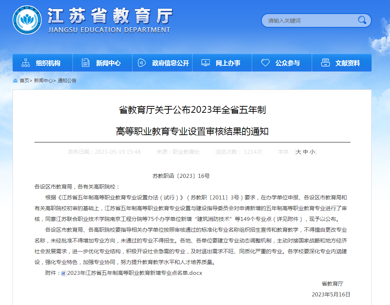This screenshot has width=390, height=305.
Task: Click the 网上办事 monitor icon
Action: tap(205, 63)
